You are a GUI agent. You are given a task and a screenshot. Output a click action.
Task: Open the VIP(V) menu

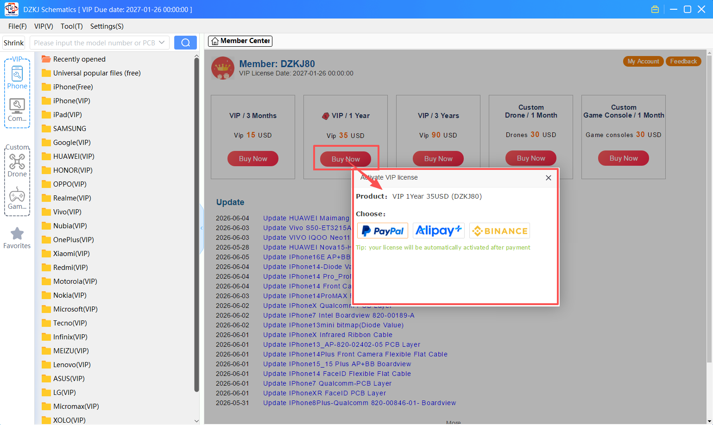click(44, 26)
